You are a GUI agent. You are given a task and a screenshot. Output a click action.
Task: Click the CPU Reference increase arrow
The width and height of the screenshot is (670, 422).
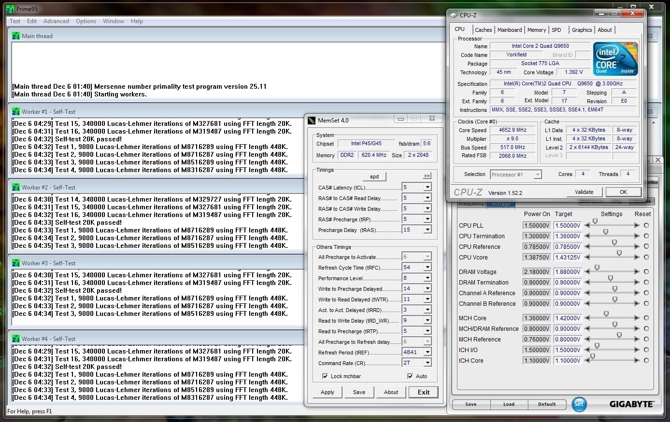click(x=637, y=246)
